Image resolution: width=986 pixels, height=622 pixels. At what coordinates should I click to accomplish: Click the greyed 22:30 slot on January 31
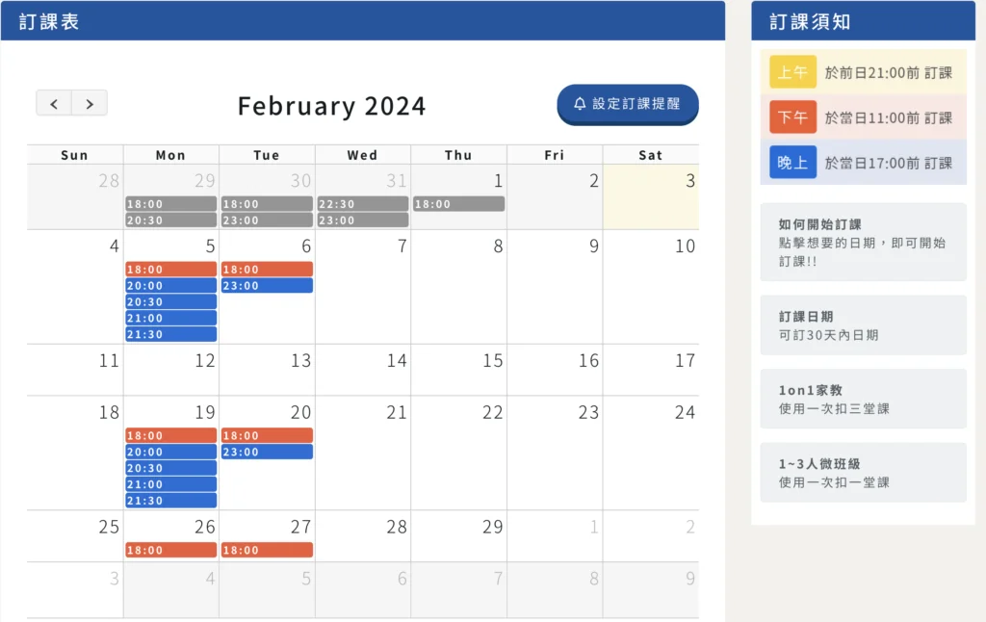362,204
